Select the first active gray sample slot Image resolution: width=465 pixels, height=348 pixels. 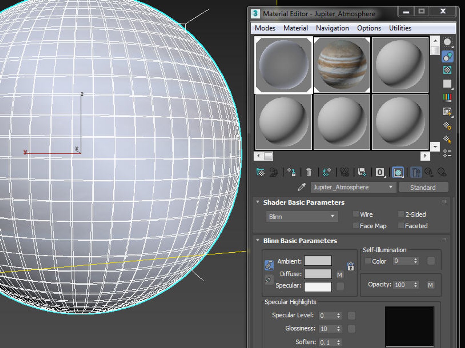pos(283,65)
